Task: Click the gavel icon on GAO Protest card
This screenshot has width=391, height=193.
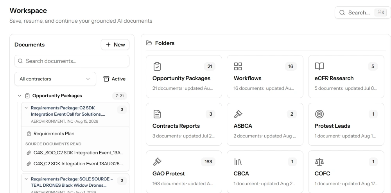Action: click(x=157, y=162)
